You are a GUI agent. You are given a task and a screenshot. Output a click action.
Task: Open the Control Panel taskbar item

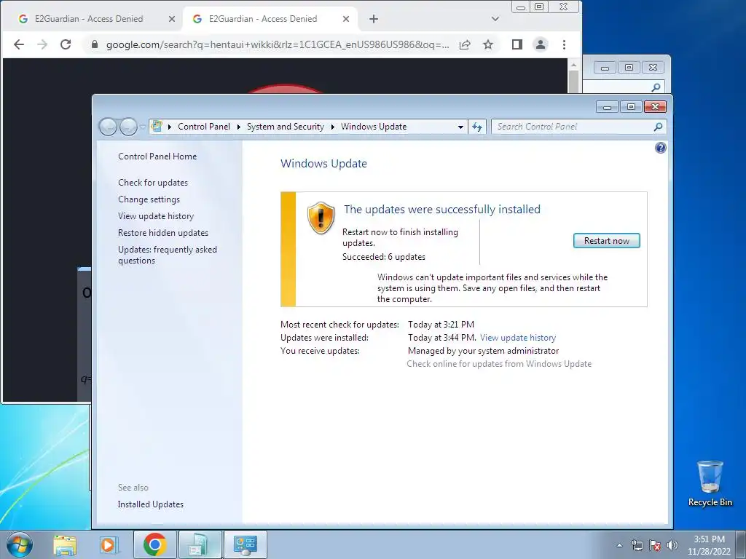pos(245,544)
